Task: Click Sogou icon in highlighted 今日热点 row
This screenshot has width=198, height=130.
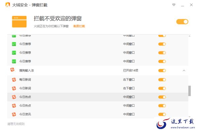Action: (x=14, y=97)
